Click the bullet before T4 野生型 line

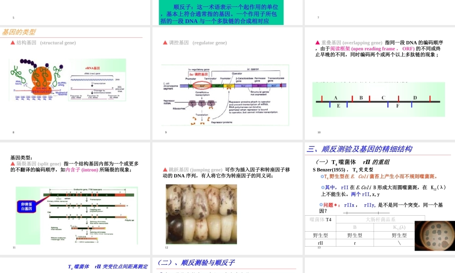[x=322, y=176]
